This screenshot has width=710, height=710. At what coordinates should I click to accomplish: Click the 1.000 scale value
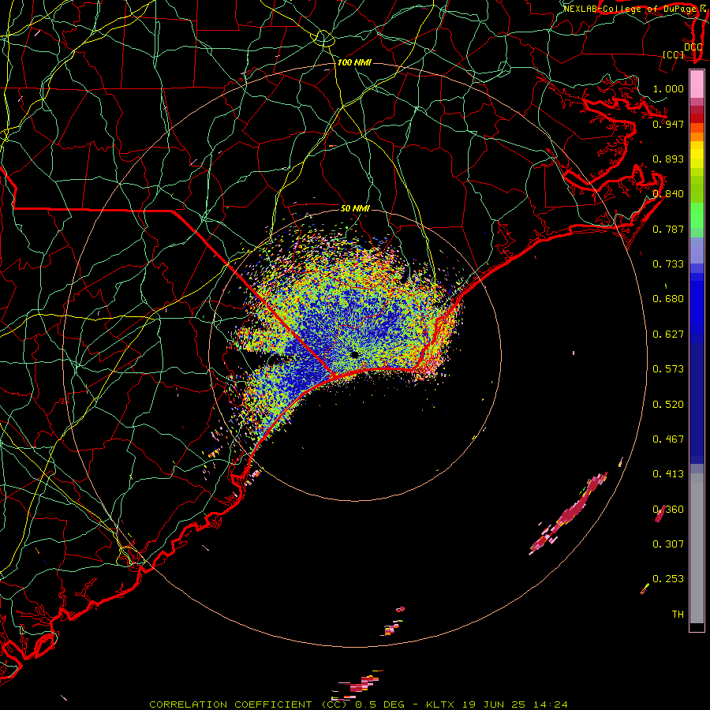[x=668, y=88]
